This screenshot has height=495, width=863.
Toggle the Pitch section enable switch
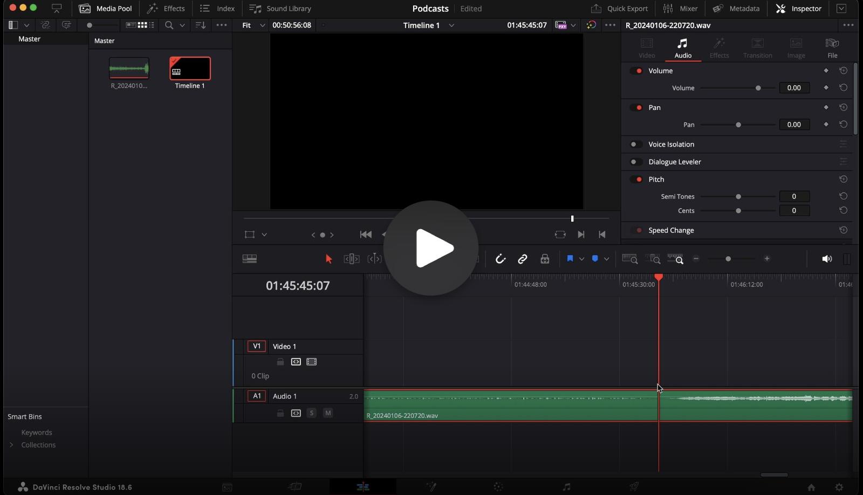click(636, 179)
